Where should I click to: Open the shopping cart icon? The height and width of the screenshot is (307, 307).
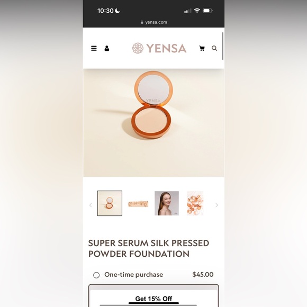pos(202,48)
